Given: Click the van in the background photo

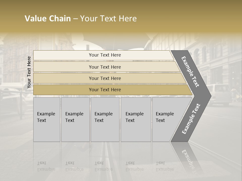Looking at the screenshot, I should 219,94.
